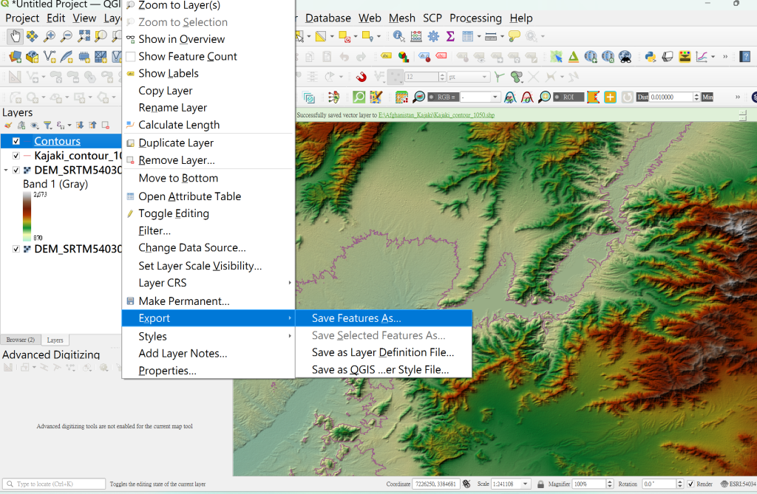This screenshot has width=757, height=494.
Task: Click the New GeoPackage Layer icon
Action: point(32,57)
